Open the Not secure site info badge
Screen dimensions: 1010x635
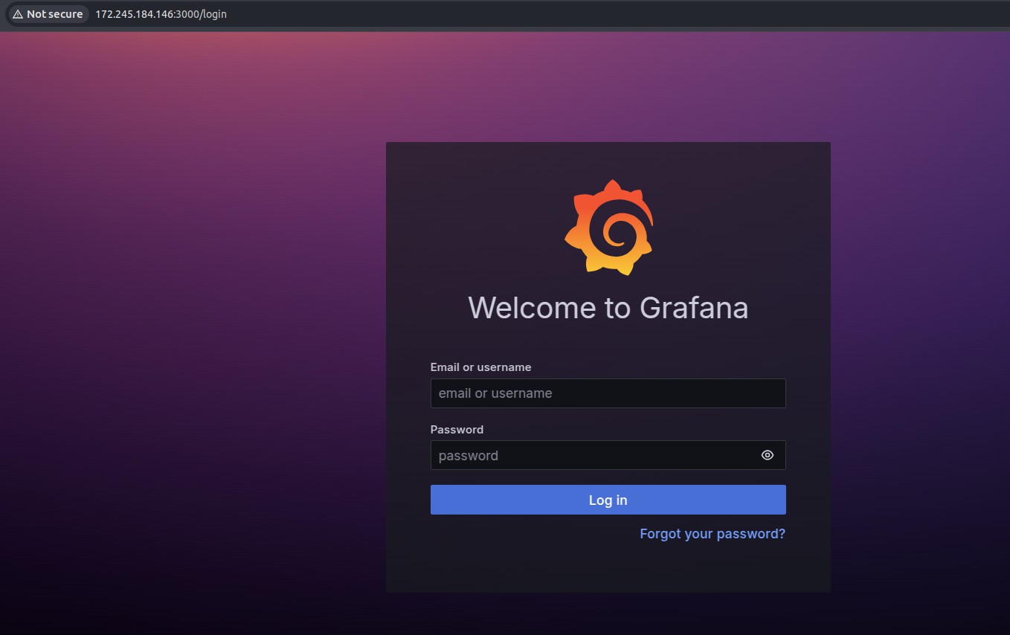[48, 14]
